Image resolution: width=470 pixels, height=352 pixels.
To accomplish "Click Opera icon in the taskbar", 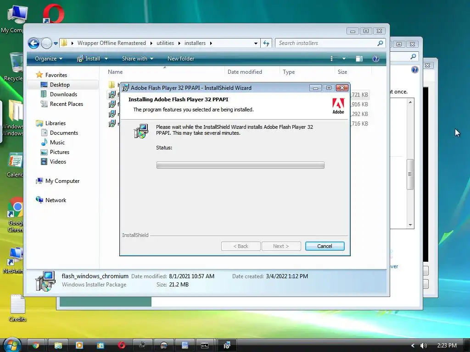I will click(121, 346).
